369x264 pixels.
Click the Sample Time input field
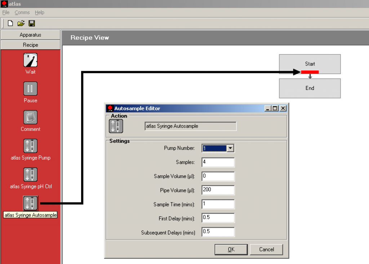point(218,204)
